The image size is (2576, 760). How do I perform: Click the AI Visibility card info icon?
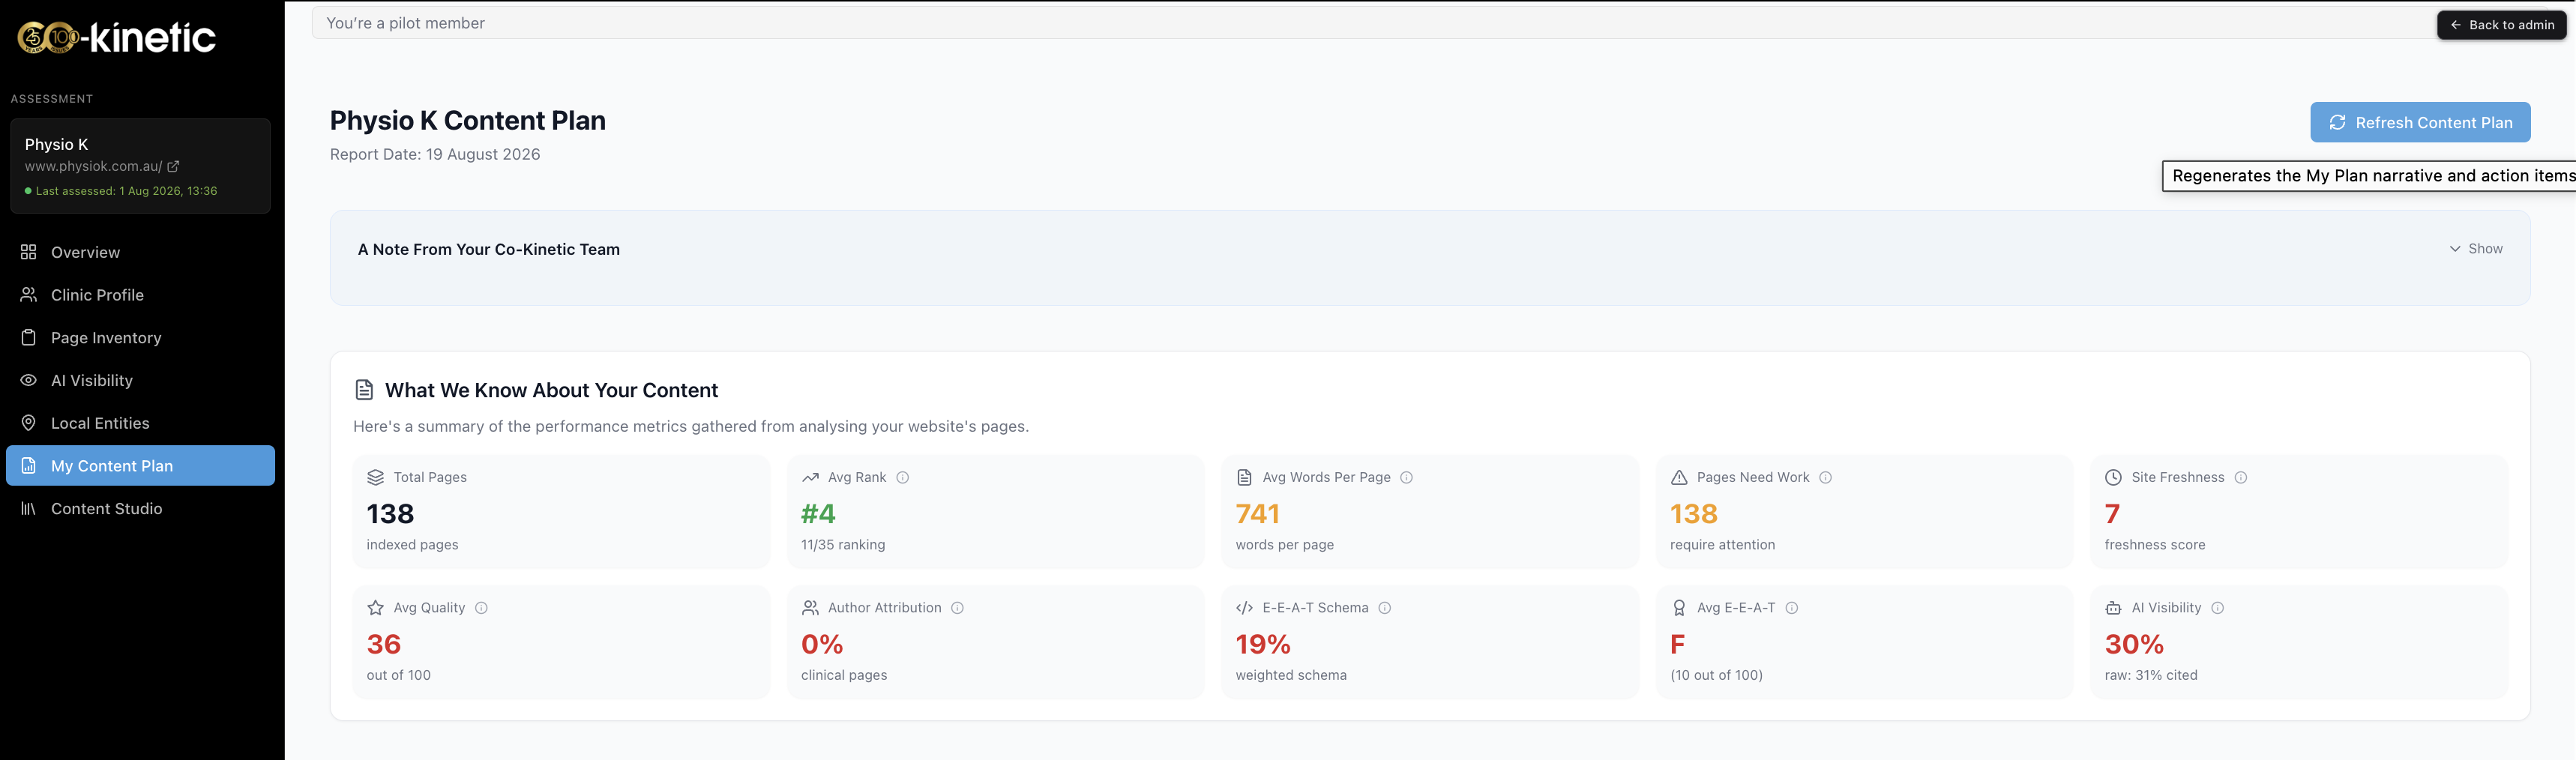coord(2218,608)
